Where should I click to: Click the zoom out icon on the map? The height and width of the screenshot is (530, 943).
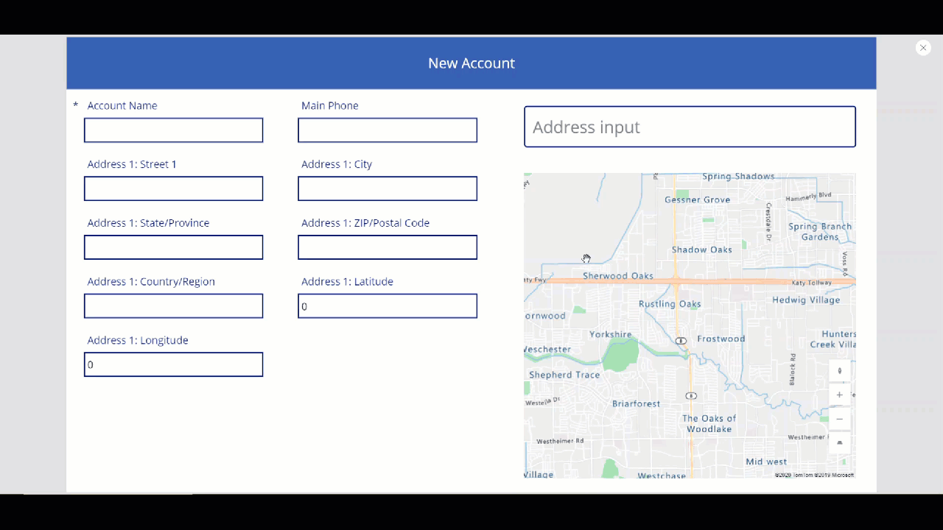[x=839, y=418]
